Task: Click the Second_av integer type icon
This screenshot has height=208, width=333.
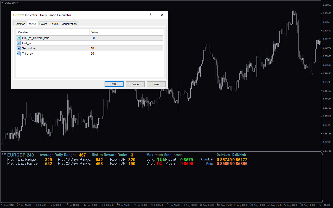Action: click(x=19, y=48)
